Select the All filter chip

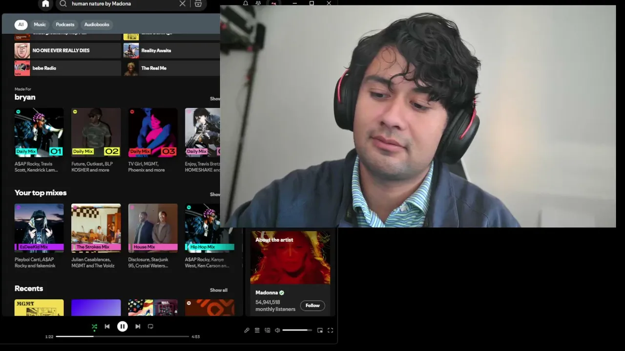click(x=21, y=24)
